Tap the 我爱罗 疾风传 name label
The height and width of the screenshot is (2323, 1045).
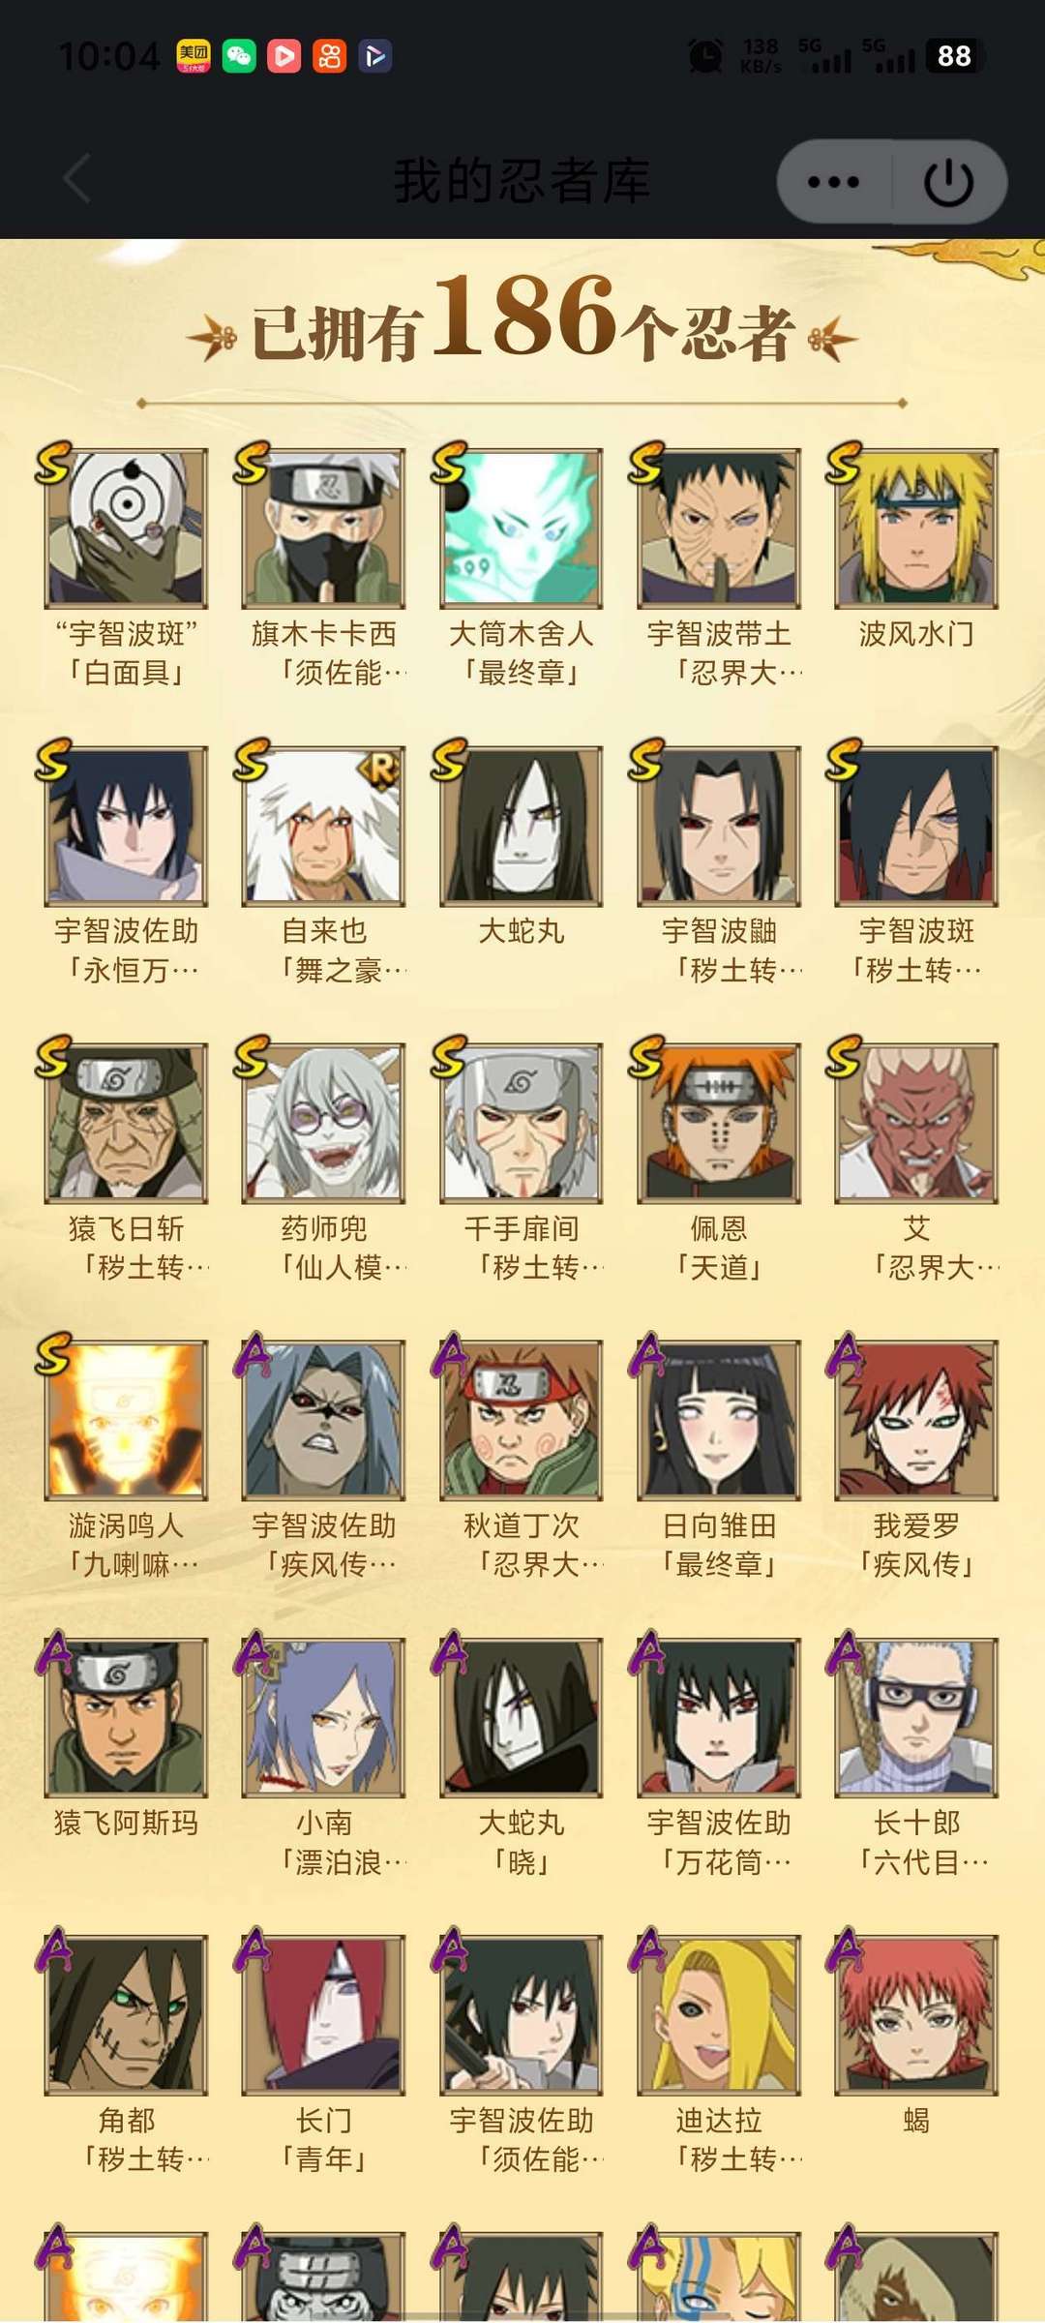click(915, 1545)
